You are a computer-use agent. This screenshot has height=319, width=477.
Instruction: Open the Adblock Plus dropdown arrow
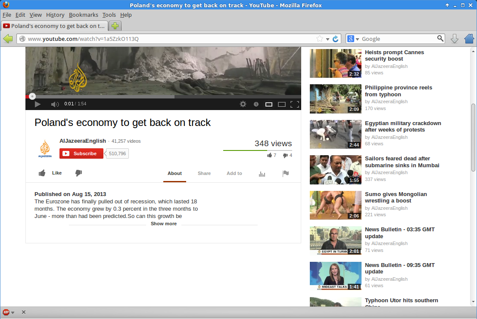point(13,312)
